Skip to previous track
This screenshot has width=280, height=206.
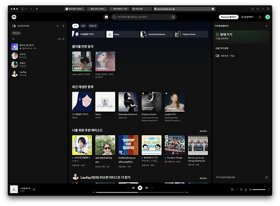click(133, 188)
